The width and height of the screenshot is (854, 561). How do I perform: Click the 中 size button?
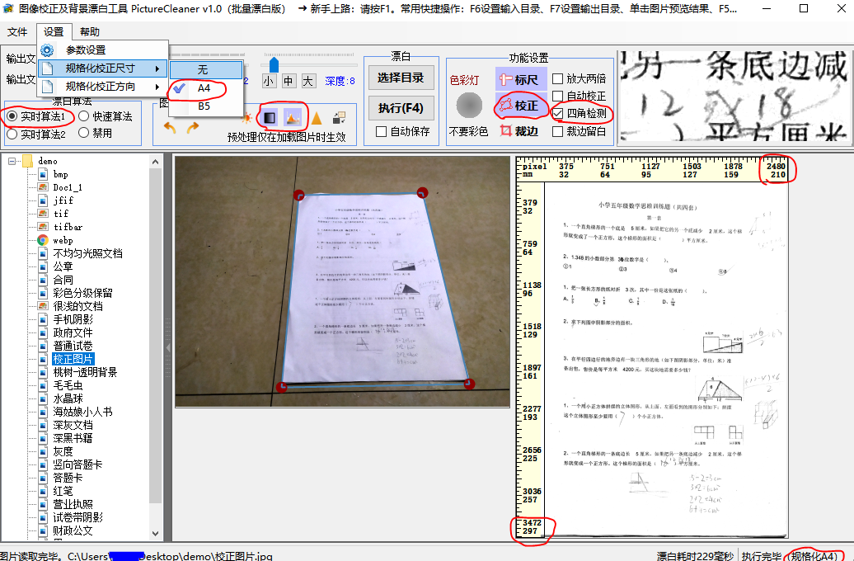pos(289,81)
